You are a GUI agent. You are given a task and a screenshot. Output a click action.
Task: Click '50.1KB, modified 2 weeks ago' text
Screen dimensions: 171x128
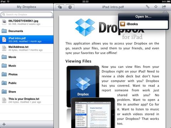(x=24, y=24)
